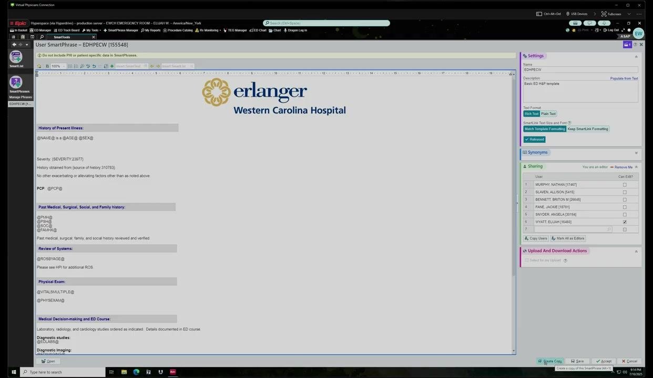Click Mark All as Editors
The image size is (653, 378).
pos(568,238)
